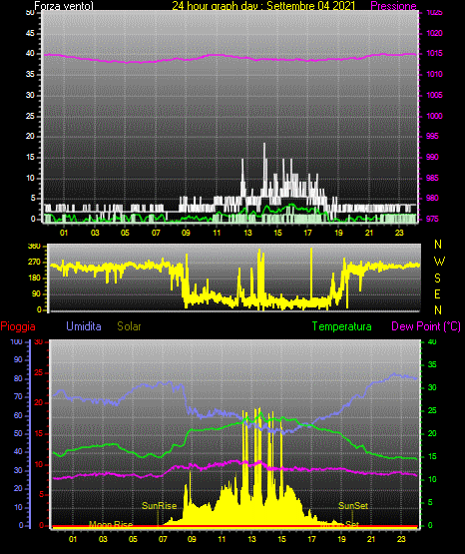Click the 'SunRise' marker label
This screenshot has height=554, width=465.
pyautogui.click(x=160, y=506)
